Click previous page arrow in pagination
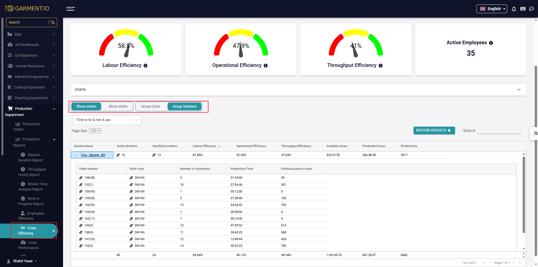 pyautogui.click(x=490, y=263)
